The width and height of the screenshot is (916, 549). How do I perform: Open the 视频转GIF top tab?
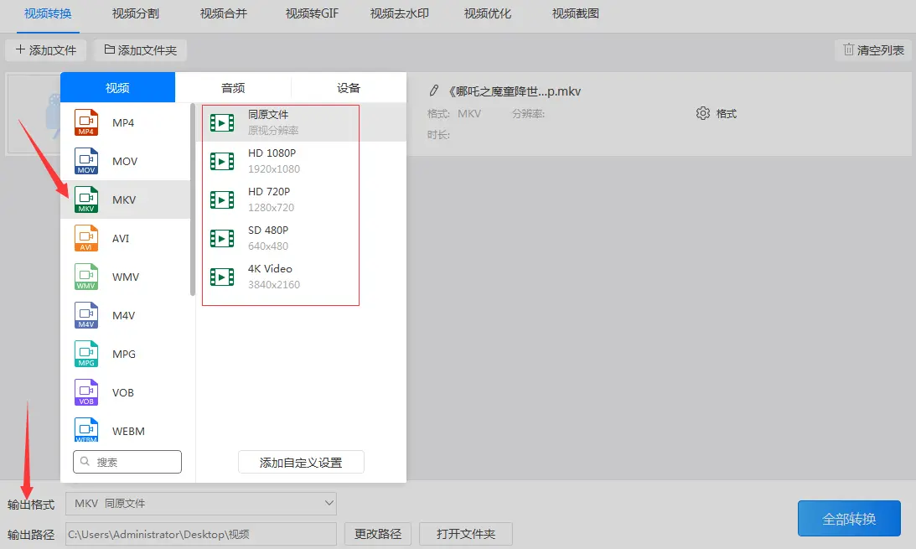tap(312, 13)
